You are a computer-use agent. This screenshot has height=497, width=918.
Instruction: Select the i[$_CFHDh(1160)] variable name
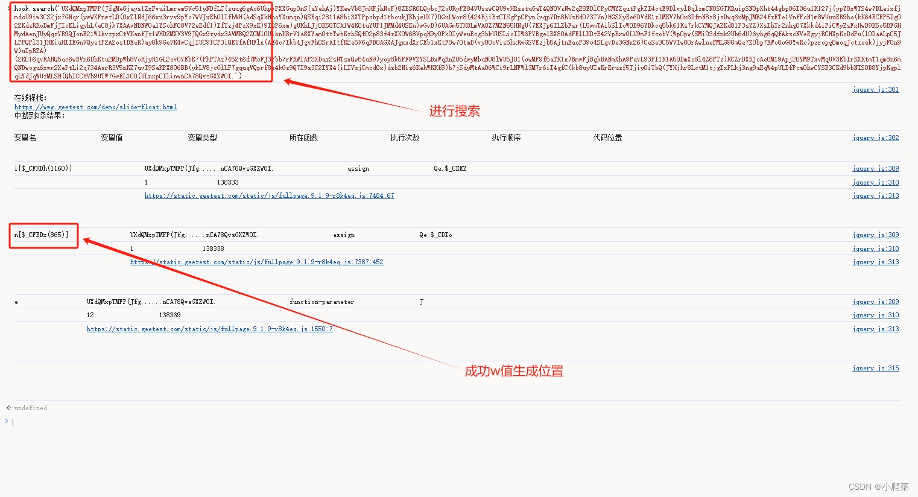pyautogui.click(x=42, y=168)
